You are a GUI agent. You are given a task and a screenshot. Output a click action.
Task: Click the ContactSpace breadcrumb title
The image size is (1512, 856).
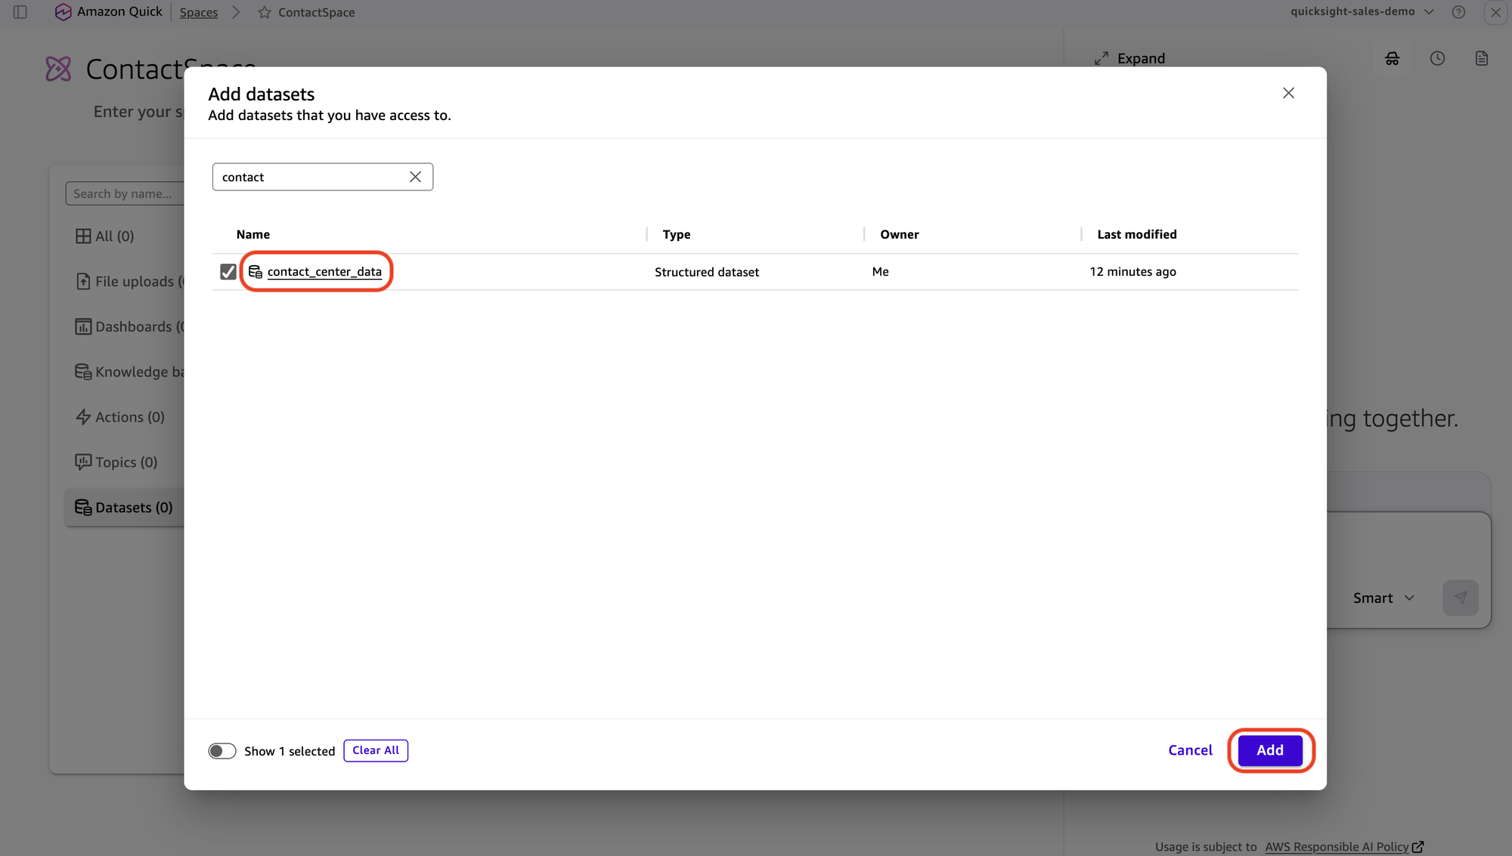316,12
